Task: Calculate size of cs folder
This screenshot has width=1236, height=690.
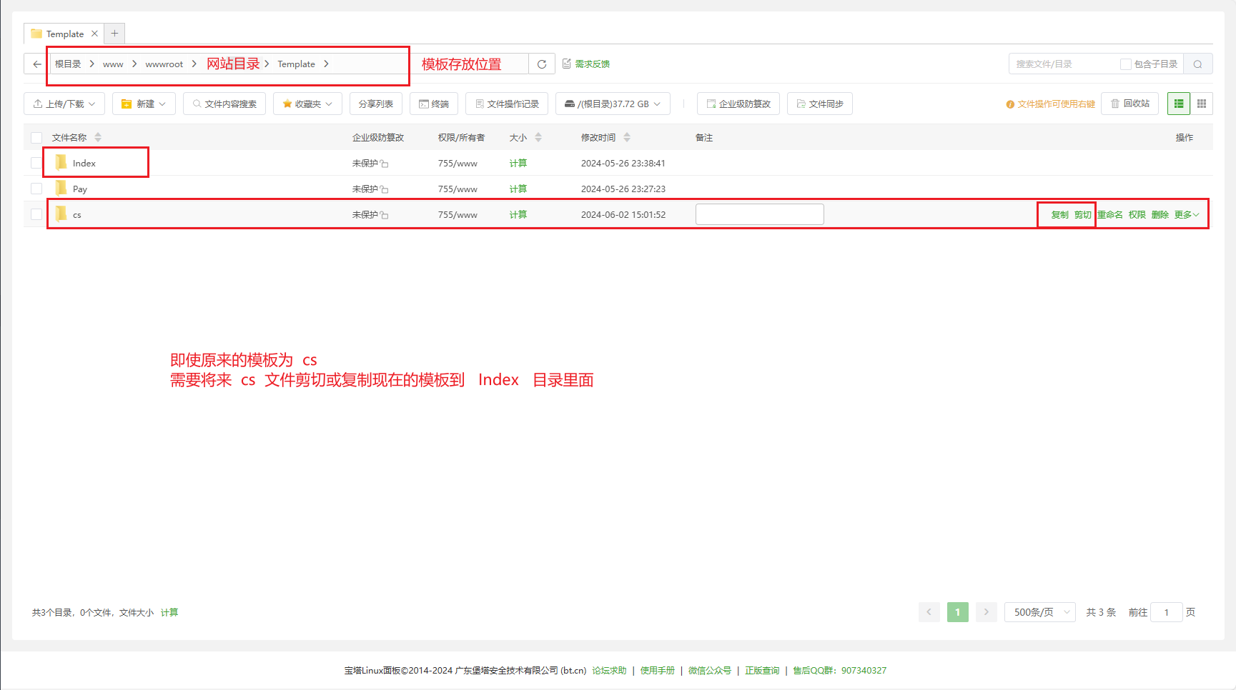Action: [518, 215]
